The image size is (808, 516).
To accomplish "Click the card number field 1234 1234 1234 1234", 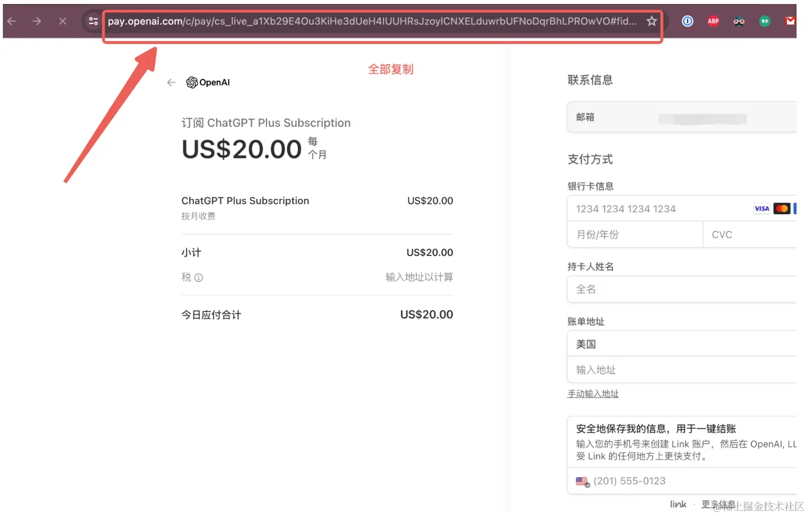I will click(x=682, y=209).
